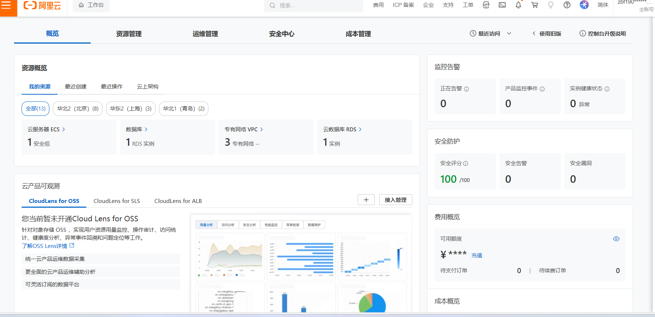
Task: Open the mobile APP icon in header
Action: (486, 5)
